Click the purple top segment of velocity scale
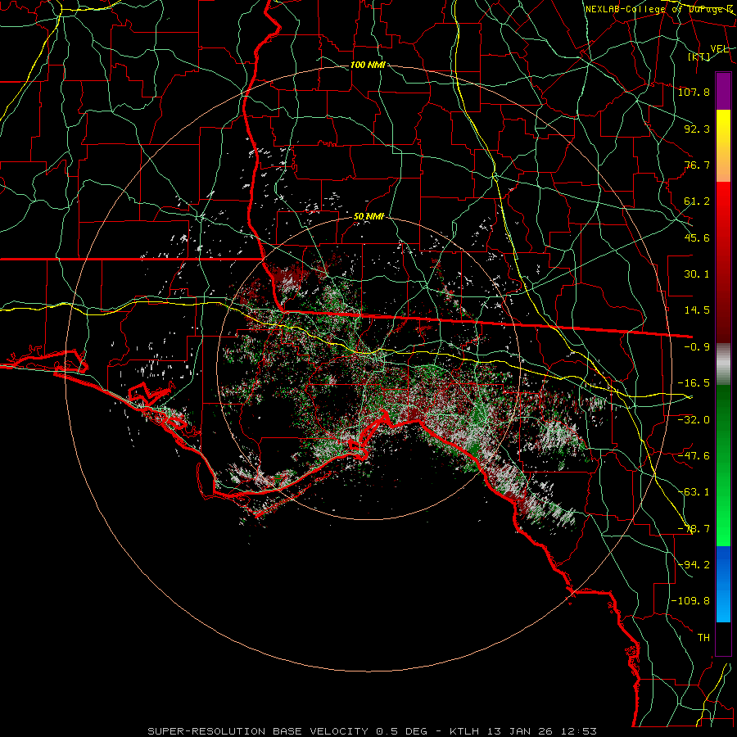This screenshot has height=737, width=737. click(723, 91)
